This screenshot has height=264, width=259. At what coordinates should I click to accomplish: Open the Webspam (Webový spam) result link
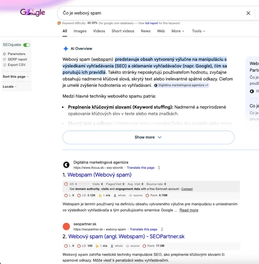coord(99,175)
